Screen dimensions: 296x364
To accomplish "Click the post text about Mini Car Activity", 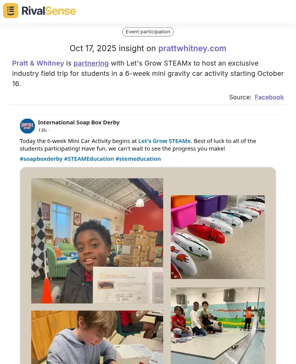I will (x=138, y=144).
